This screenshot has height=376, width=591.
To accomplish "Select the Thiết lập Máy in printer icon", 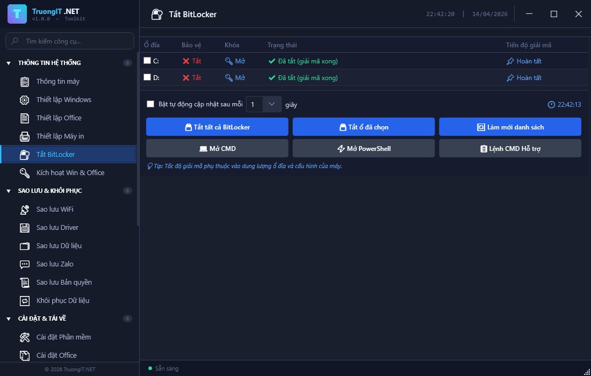I will (x=25, y=136).
